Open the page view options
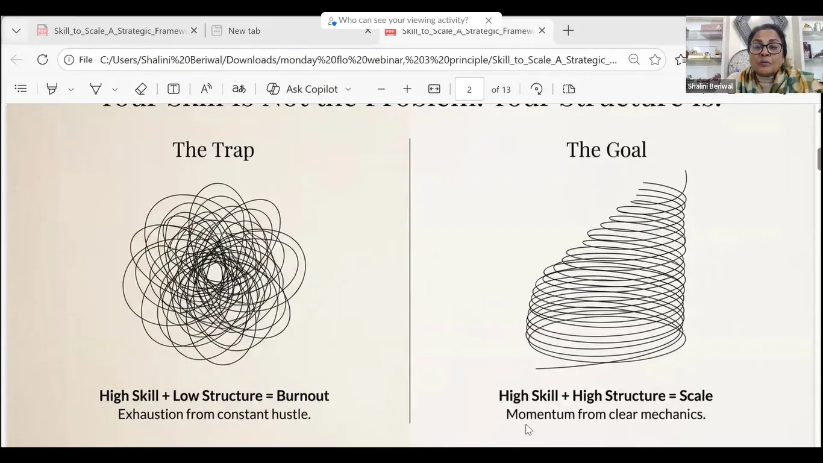The height and width of the screenshot is (463, 823). tap(569, 89)
